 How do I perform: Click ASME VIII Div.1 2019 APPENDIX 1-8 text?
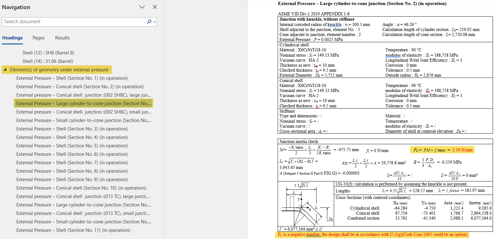point(313,14)
